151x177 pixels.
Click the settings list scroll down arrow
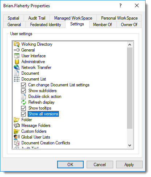tap(130, 145)
